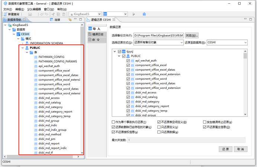The height and width of the screenshot is (167, 257).
Task: Collapse the 表 folder in navigator
Action: (27, 52)
